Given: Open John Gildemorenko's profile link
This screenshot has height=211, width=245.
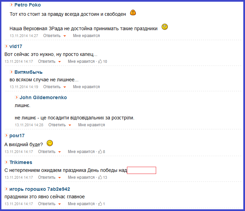Looking at the screenshot, I should click(x=43, y=97).
